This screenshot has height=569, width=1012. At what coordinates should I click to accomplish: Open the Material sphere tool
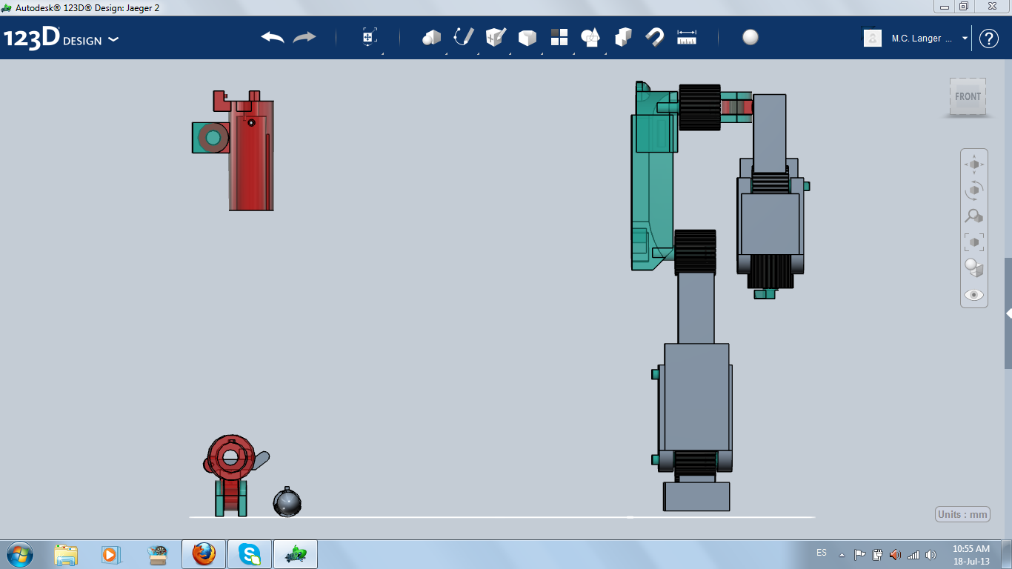click(750, 38)
